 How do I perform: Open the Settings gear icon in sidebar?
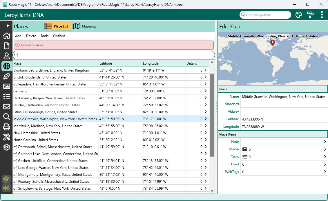click(x=6, y=147)
